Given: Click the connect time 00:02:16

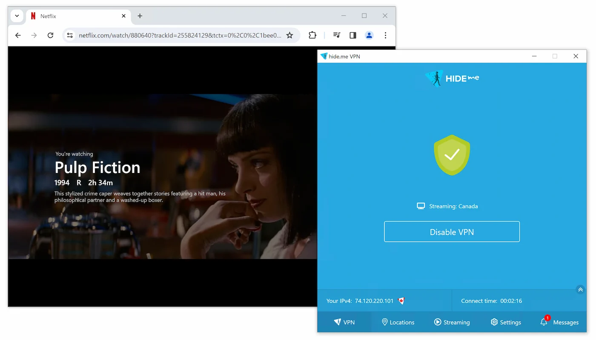Looking at the screenshot, I should pyautogui.click(x=511, y=301).
